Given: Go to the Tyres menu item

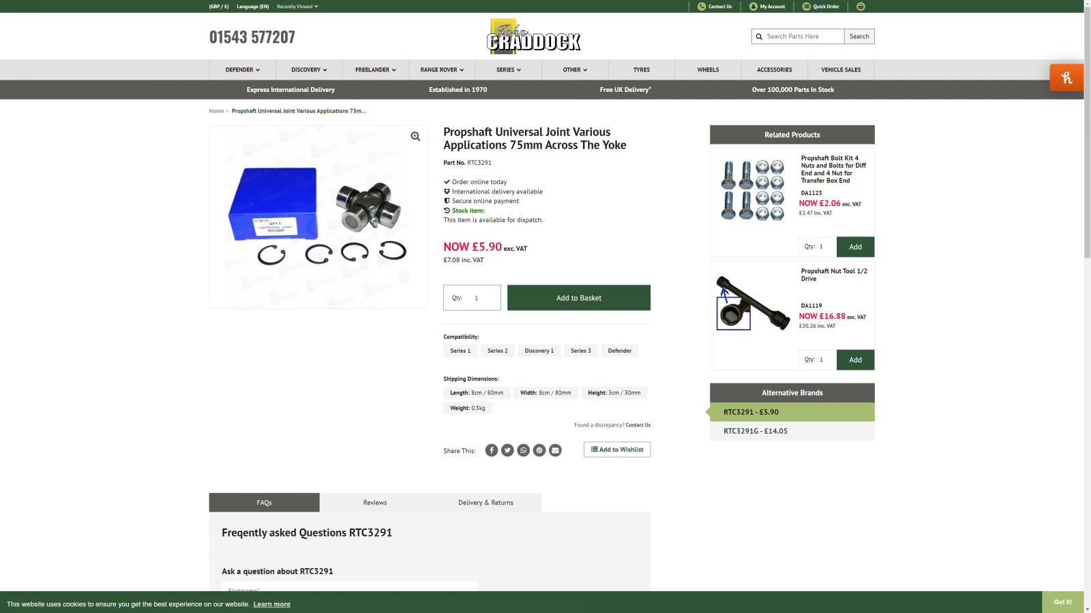Looking at the screenshot, I should pos(642,69).
